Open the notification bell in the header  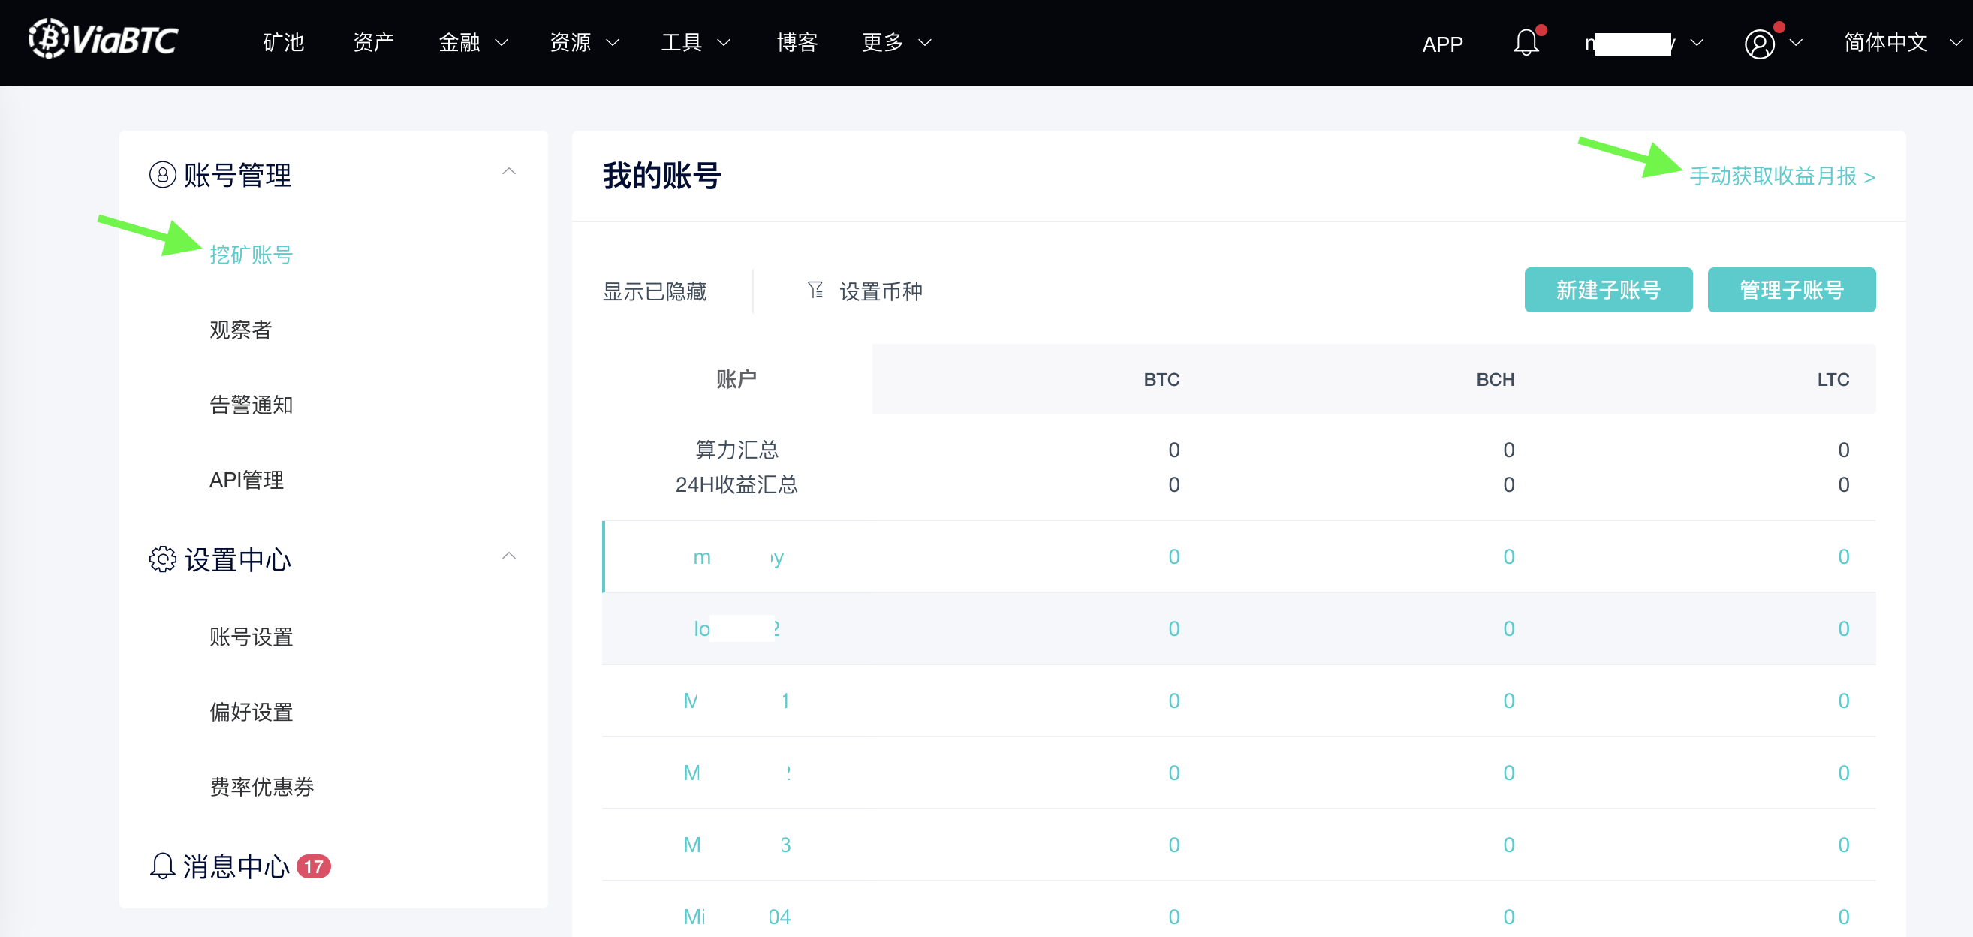pos(1526,42)
